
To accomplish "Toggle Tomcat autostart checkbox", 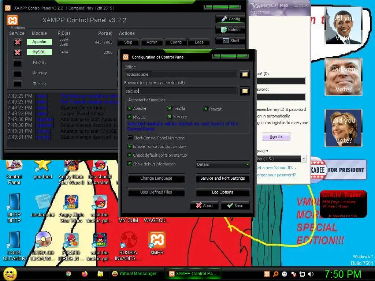I will (x=205, y=109).
